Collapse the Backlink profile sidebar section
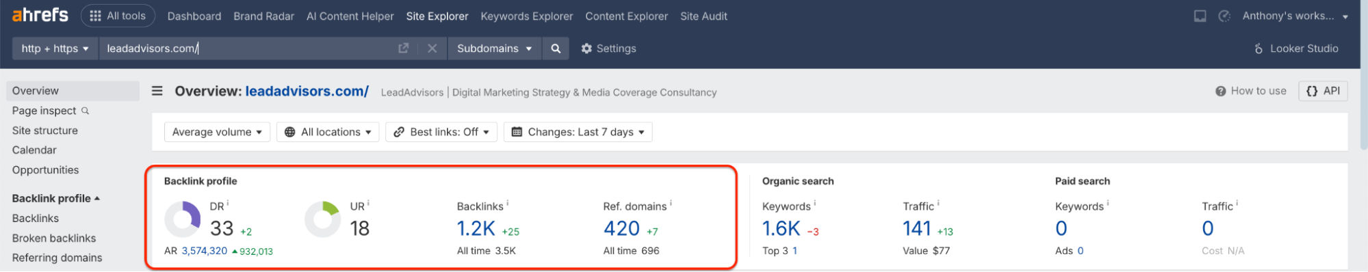The width and height of the screenshot is (1368, 272). [56, 198]
